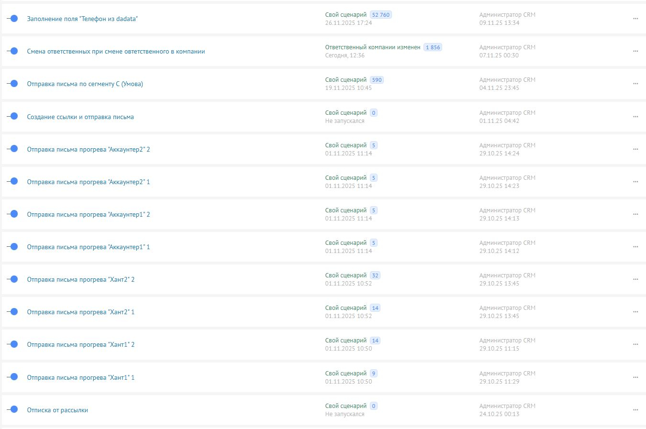Click the "Отправка письма прогрева Аккаунтер1 2" link

click(88, 214)
